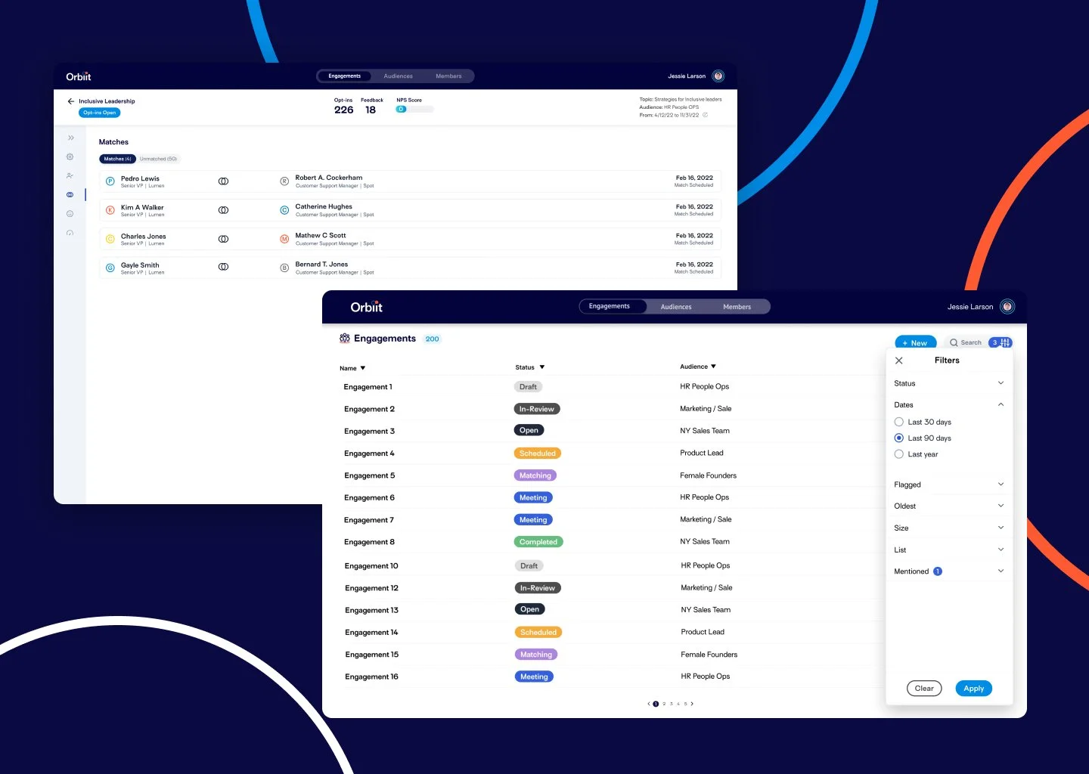
Task: Click the Apply filters button
Action: [x=973, y=689]
